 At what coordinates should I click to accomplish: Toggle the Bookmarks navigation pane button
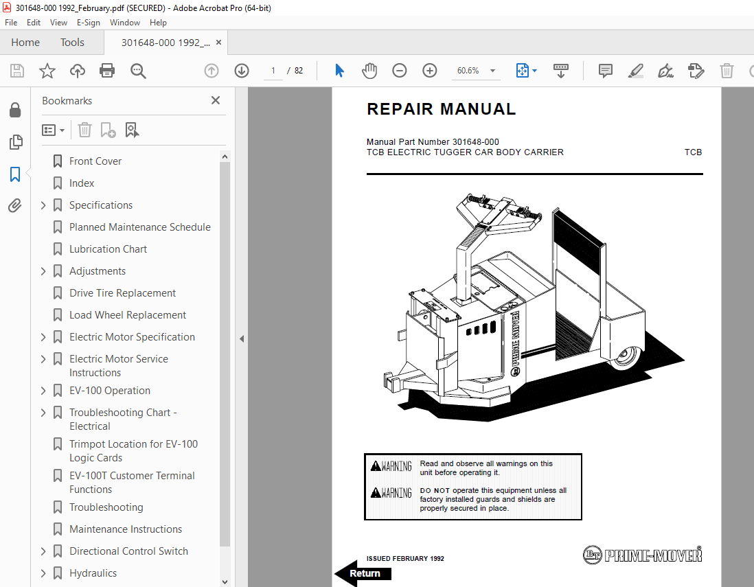[15, 174]
